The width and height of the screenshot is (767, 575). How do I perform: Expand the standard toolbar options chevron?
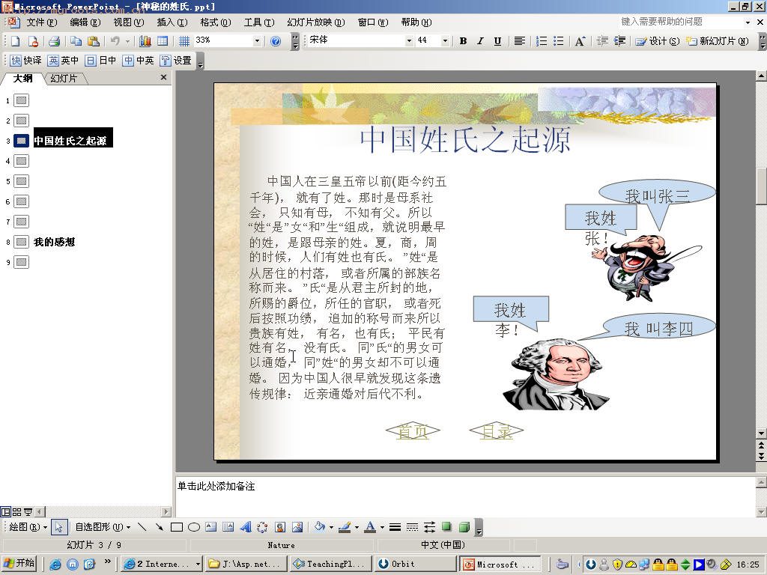295,41
